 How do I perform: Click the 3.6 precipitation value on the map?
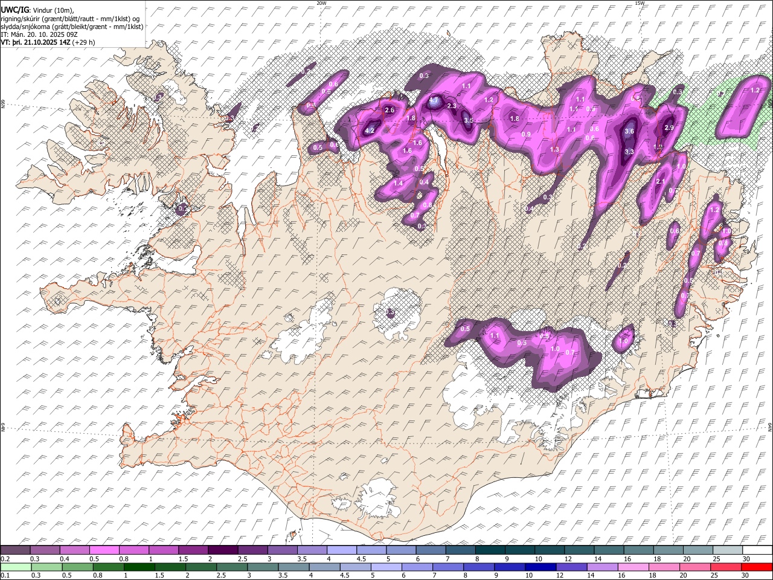pos(629,131)
